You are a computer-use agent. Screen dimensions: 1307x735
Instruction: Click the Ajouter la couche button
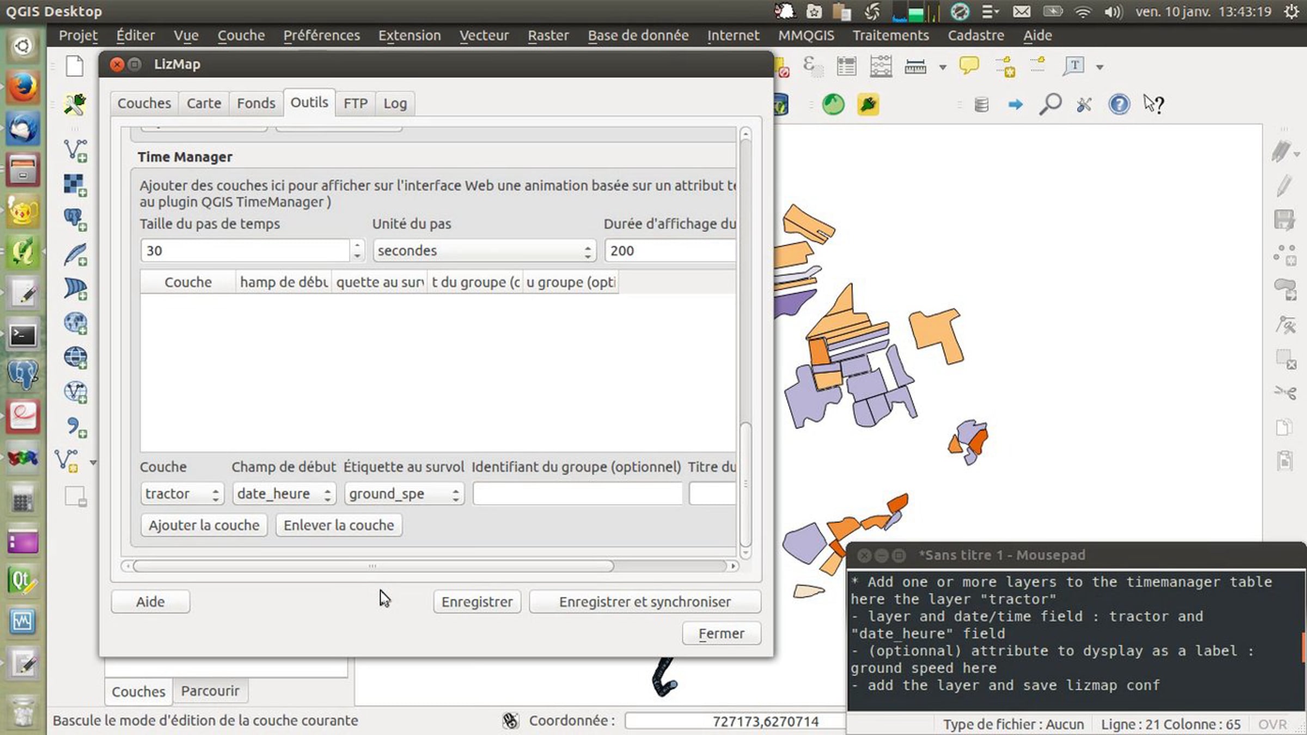coord(204,525)
